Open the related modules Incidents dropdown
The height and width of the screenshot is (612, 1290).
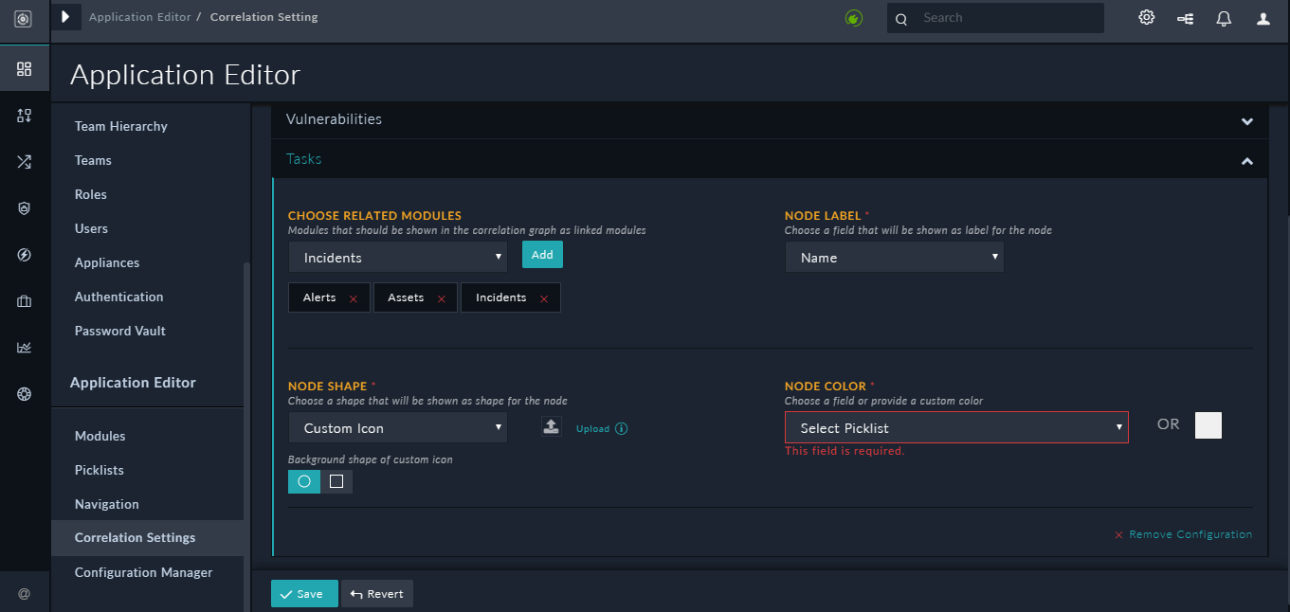[x=398, y=257]
